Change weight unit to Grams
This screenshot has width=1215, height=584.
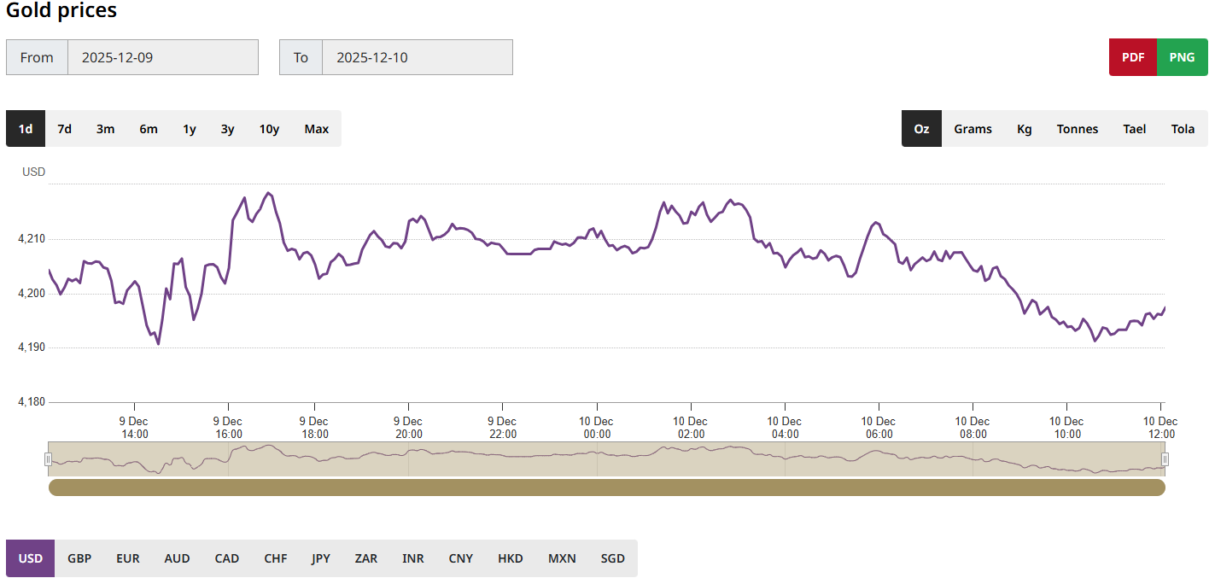tap(973, 129)
